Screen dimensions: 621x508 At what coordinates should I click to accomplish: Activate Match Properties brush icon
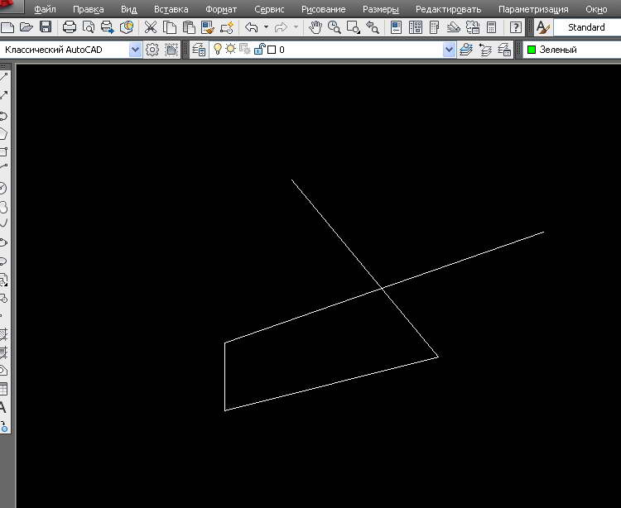pos(208,27)
